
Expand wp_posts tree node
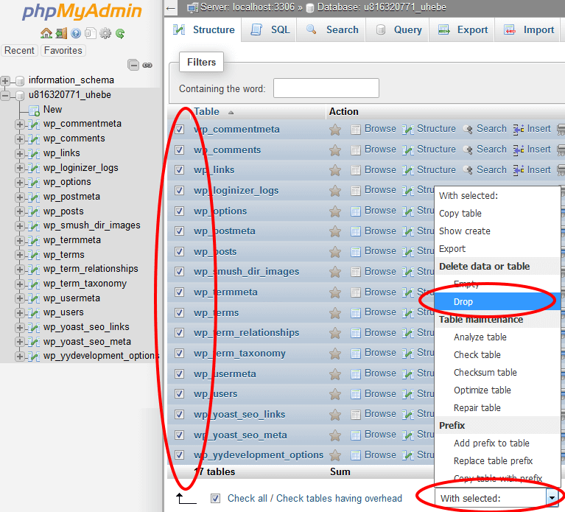pyautogui.click(x=20, y=211)
